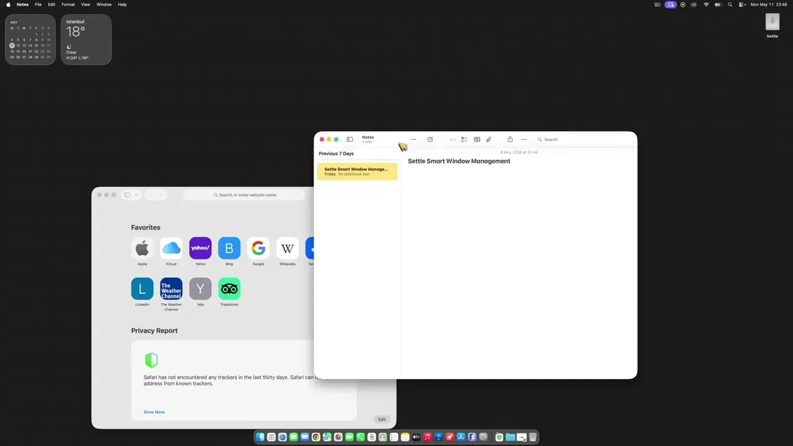Click "Show More" in the Privacy Report
The height and width of the screenshot is (446, 793).
154,412
